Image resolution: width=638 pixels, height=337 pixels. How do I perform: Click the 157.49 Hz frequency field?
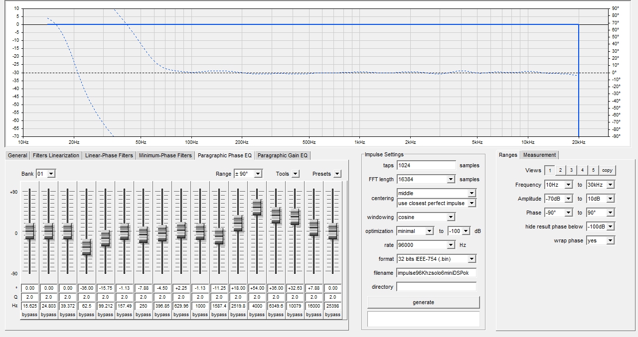click(x=124, y=306)
